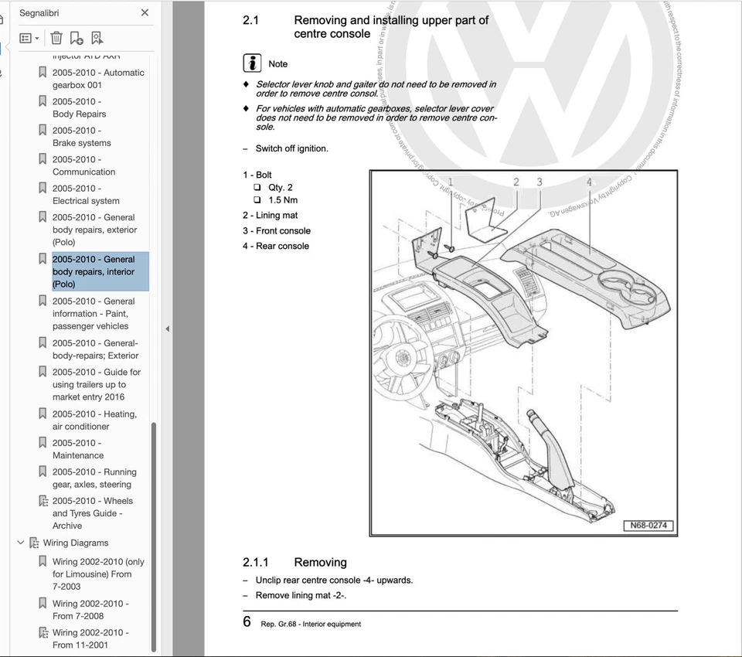
Task: Collapse the Wiring Diagrams section
Action: point(20,543)
